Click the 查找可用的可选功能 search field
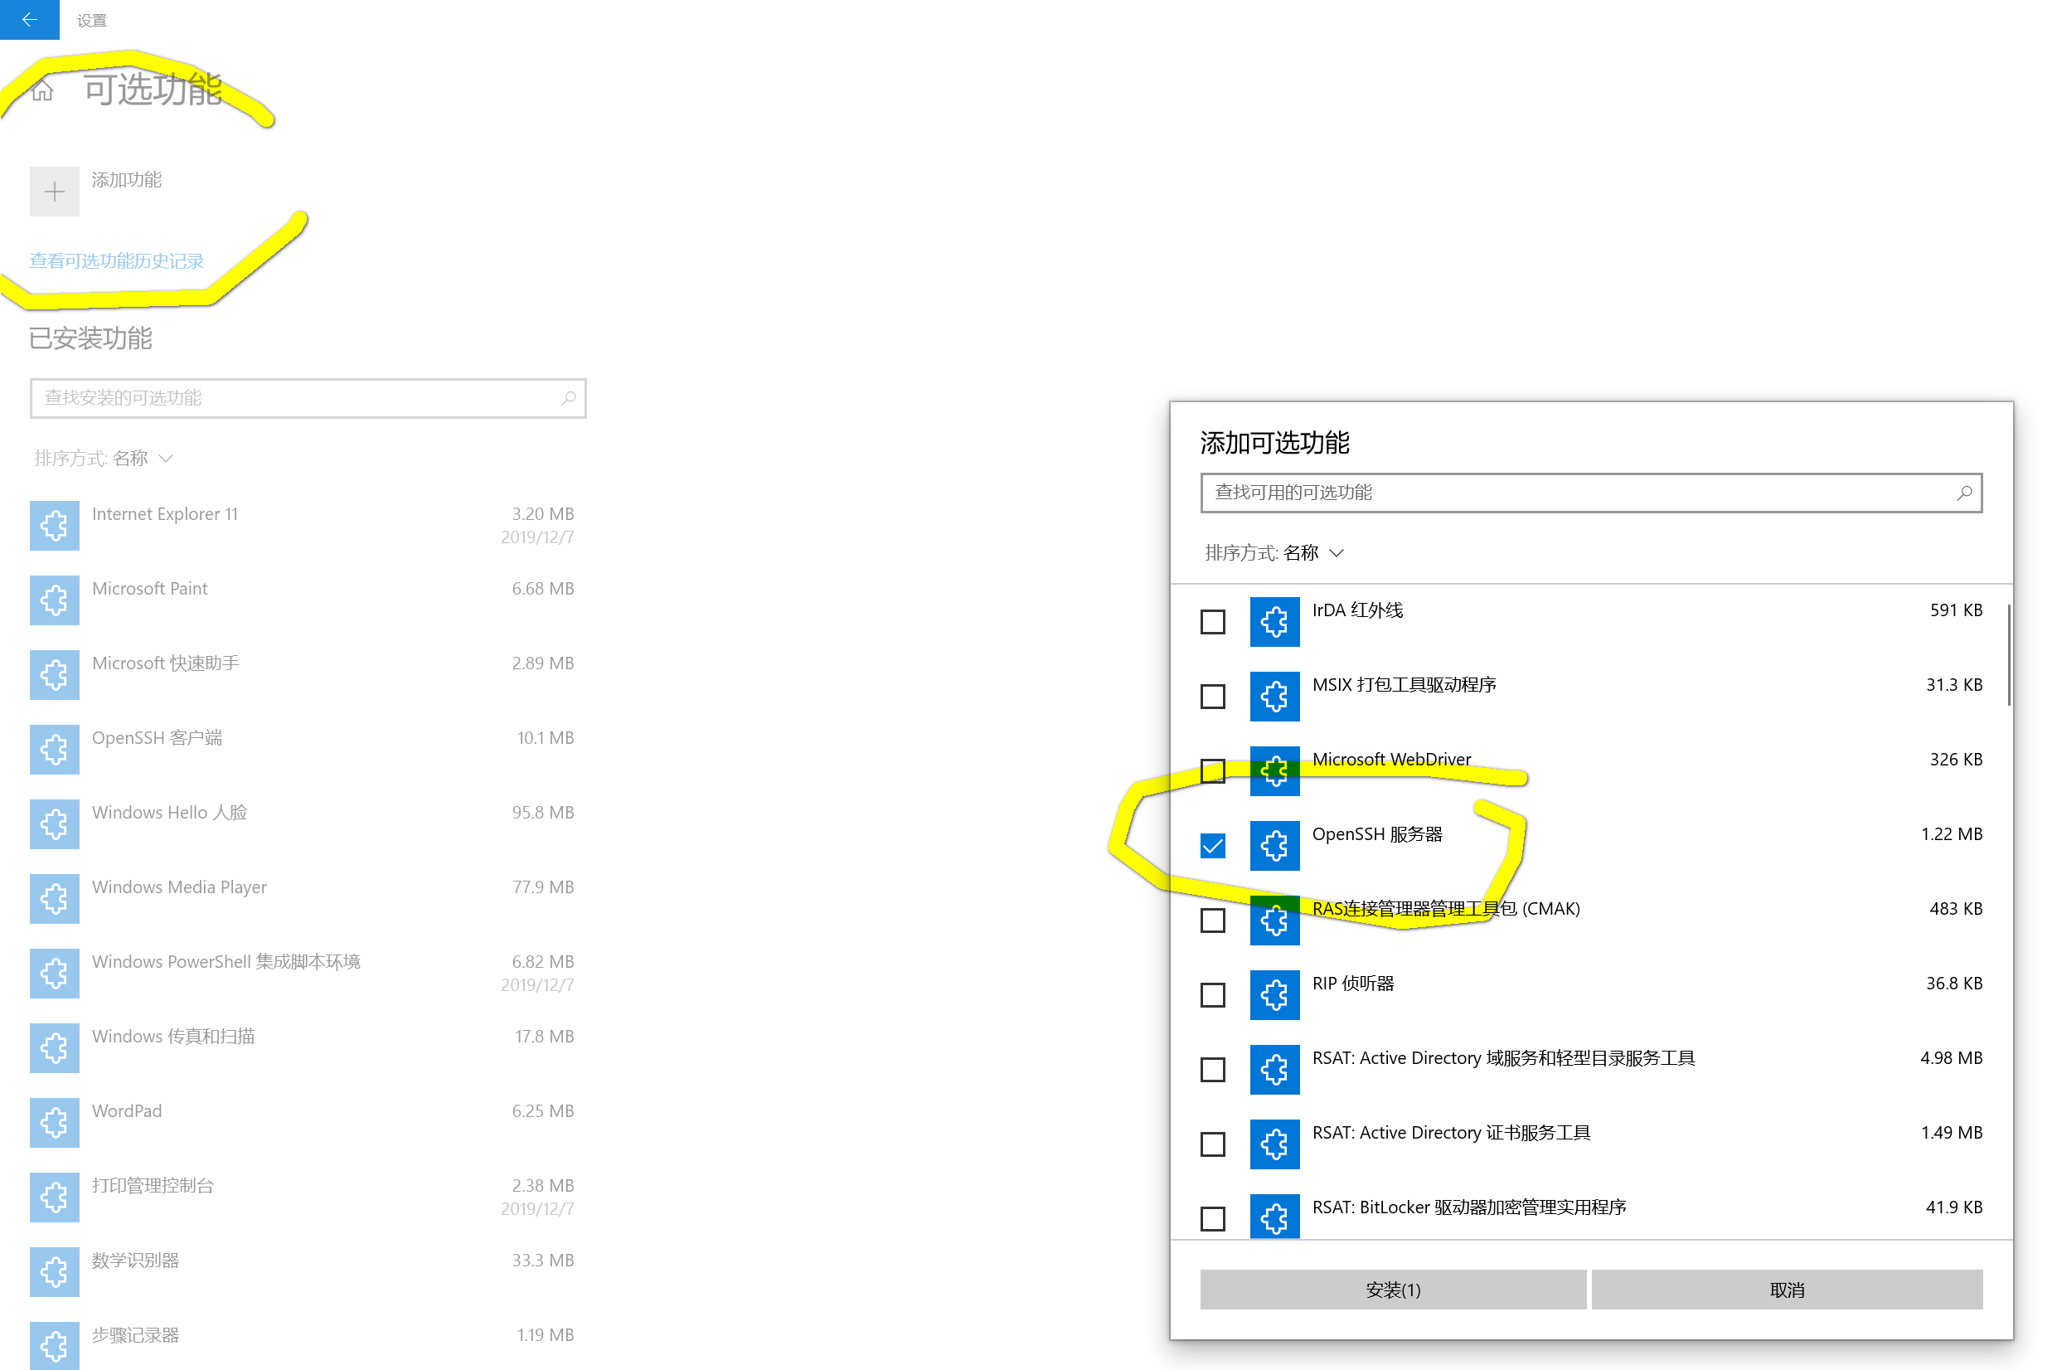 click(1590, 493)
